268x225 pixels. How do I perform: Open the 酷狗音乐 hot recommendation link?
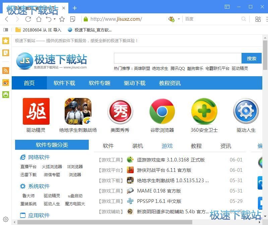195,69
